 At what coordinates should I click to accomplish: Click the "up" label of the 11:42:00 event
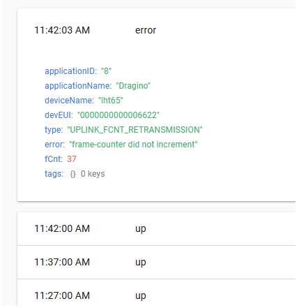141,229
